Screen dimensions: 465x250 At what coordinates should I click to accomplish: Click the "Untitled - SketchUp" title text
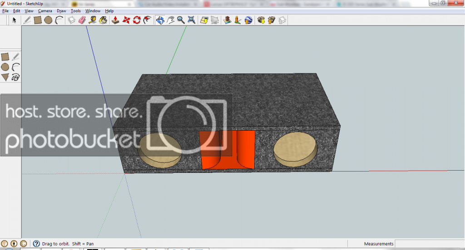(25, 4)
